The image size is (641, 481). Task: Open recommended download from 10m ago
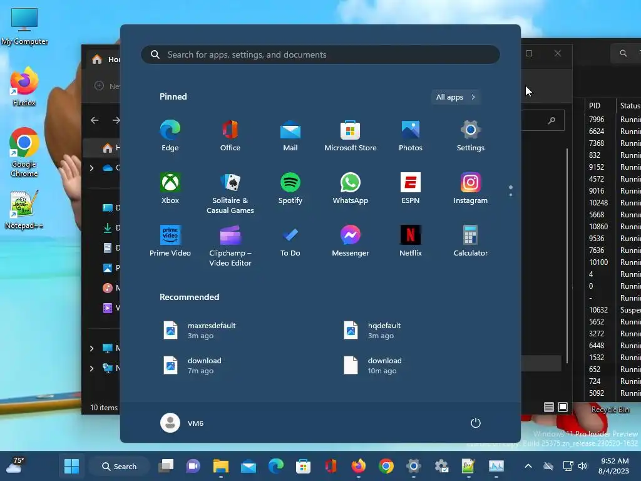(373, 365)
